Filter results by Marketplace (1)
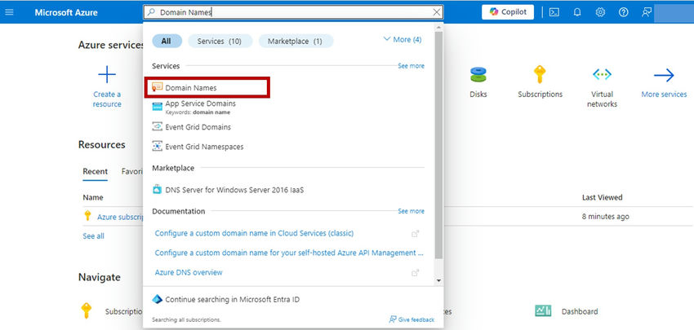Image resolution: width=694 pixels, height=330 pixels. (296, 41)
